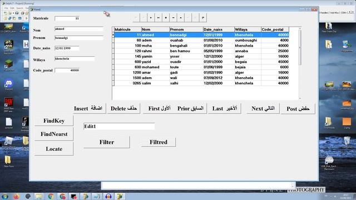Click the grid scrollbar down arrow
Viewport: 356px width, 200px height.
coord(300,98)
